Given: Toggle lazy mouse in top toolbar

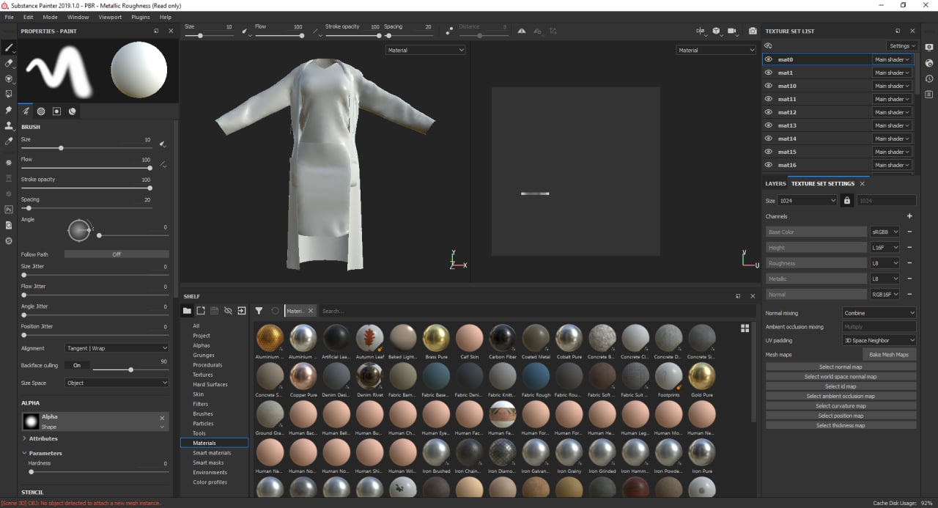Looking at the screenshot, I should [448, 31].
